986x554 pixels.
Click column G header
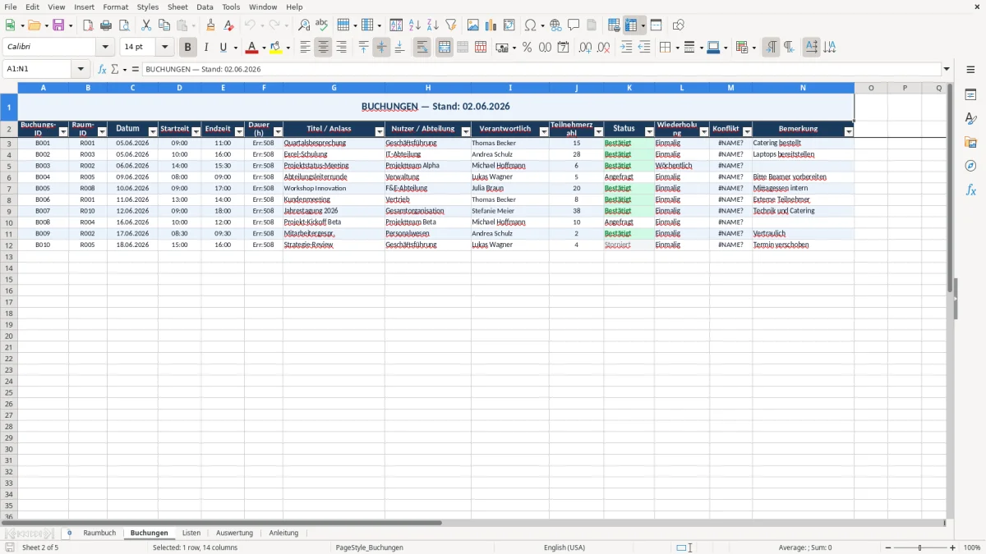click(334, 88)
